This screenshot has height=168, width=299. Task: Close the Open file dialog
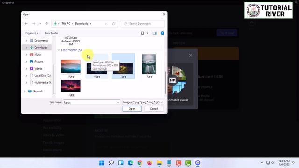pos(164,14)
